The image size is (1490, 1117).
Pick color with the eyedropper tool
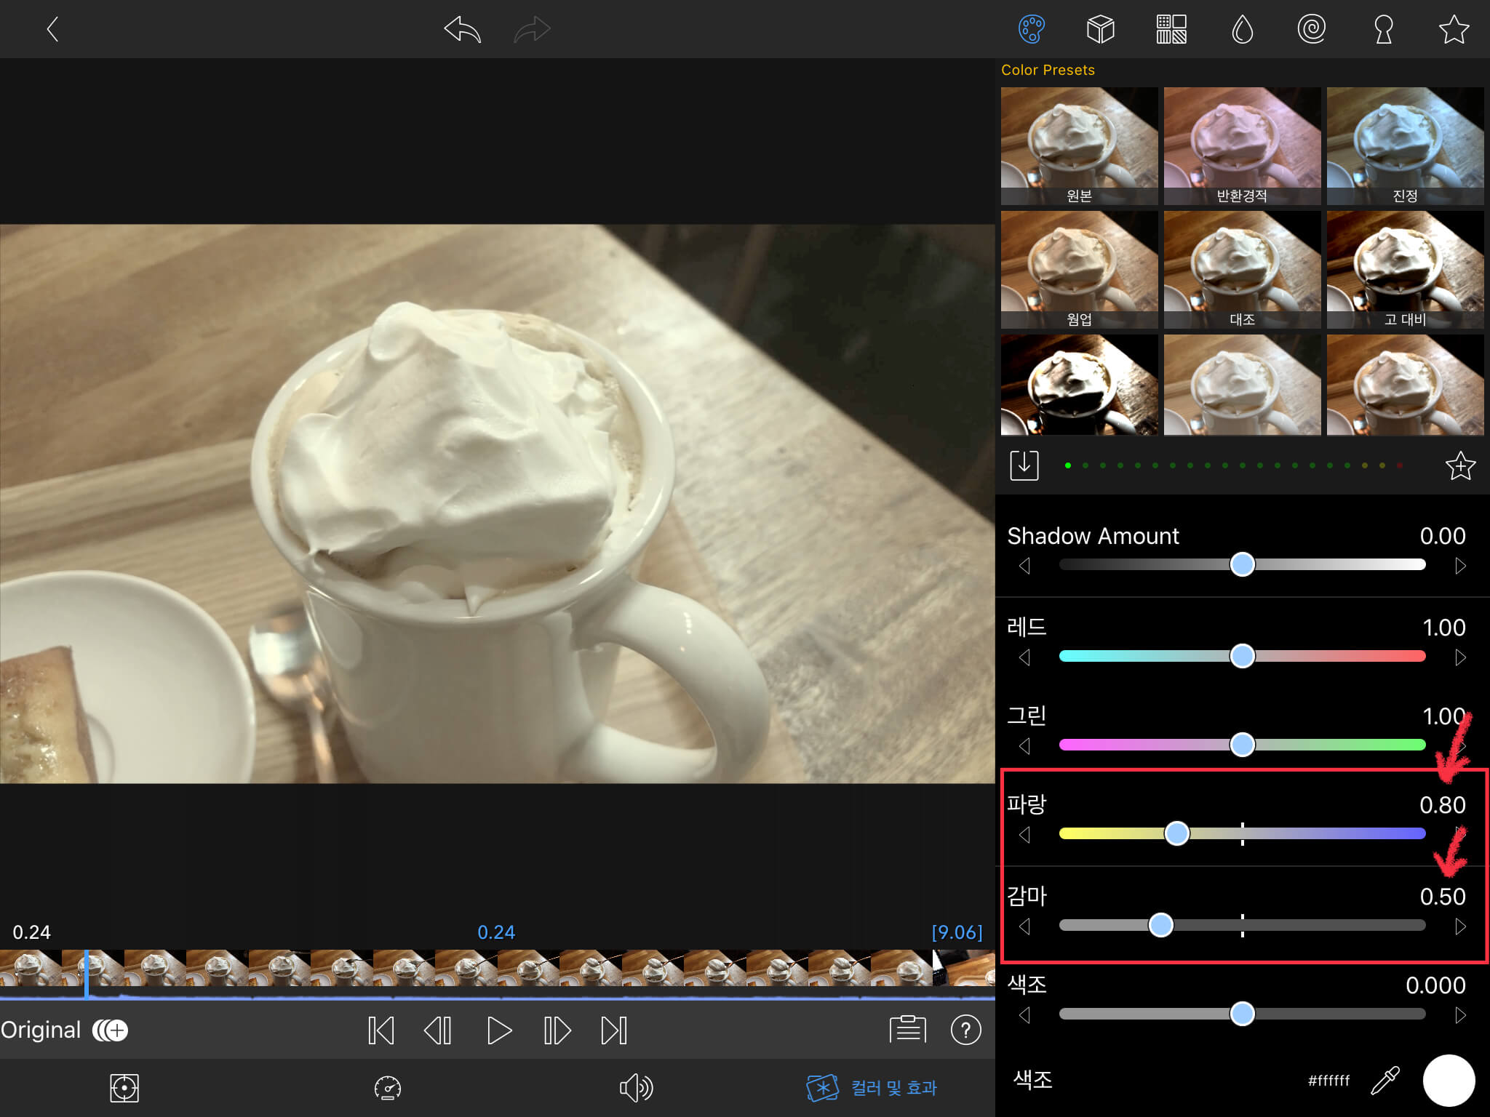(1385, 1081)
